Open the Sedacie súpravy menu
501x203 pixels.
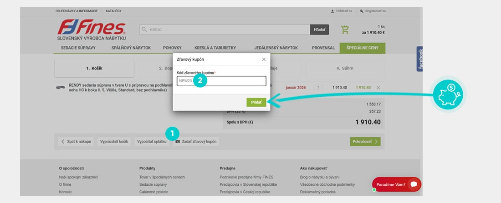[78, 48]
